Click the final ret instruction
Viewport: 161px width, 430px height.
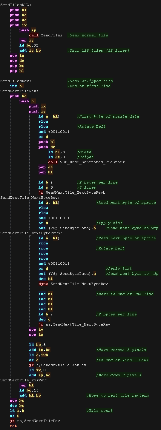click(13, 426)
